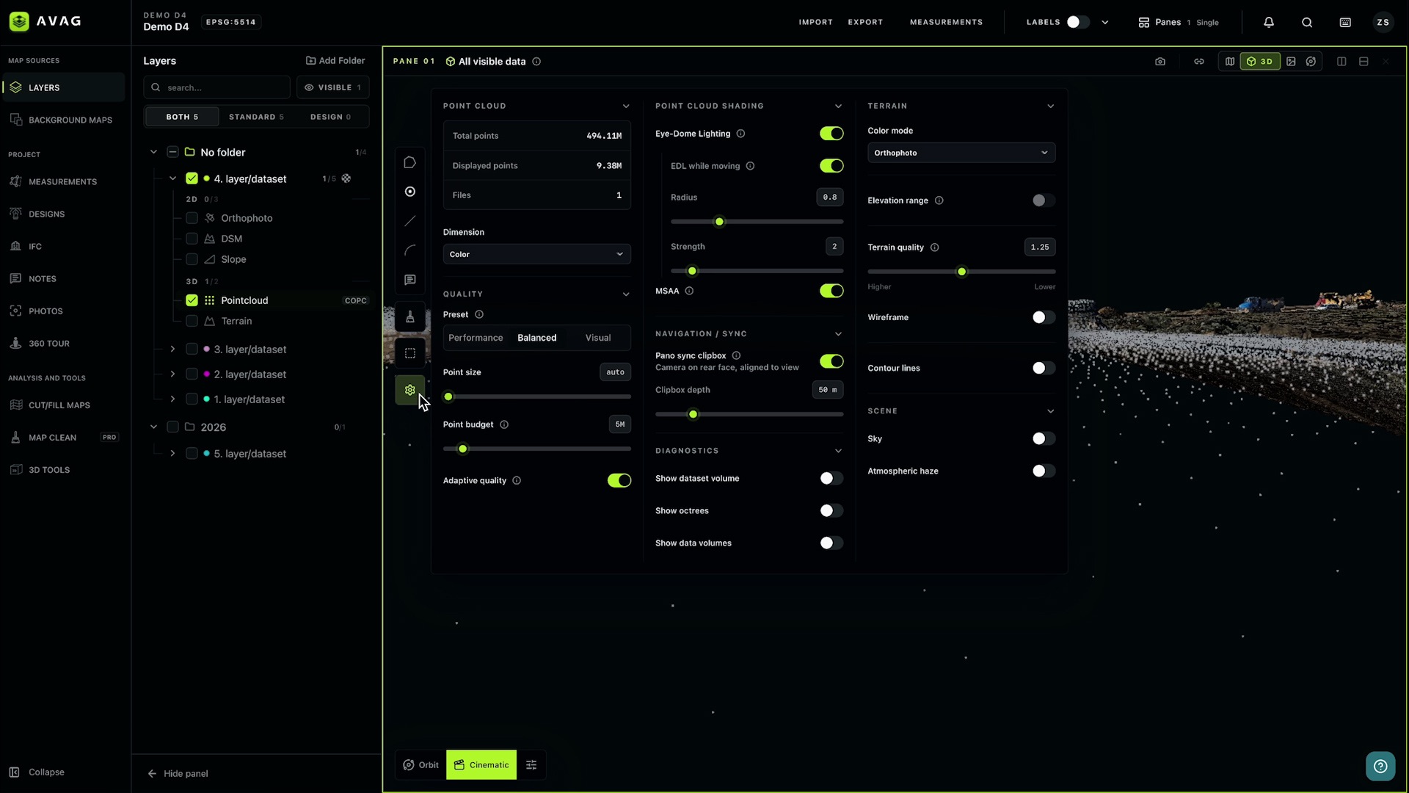Expand 3. layer/dataset
The image size is (1409, 793).
[x=172, y=350]
